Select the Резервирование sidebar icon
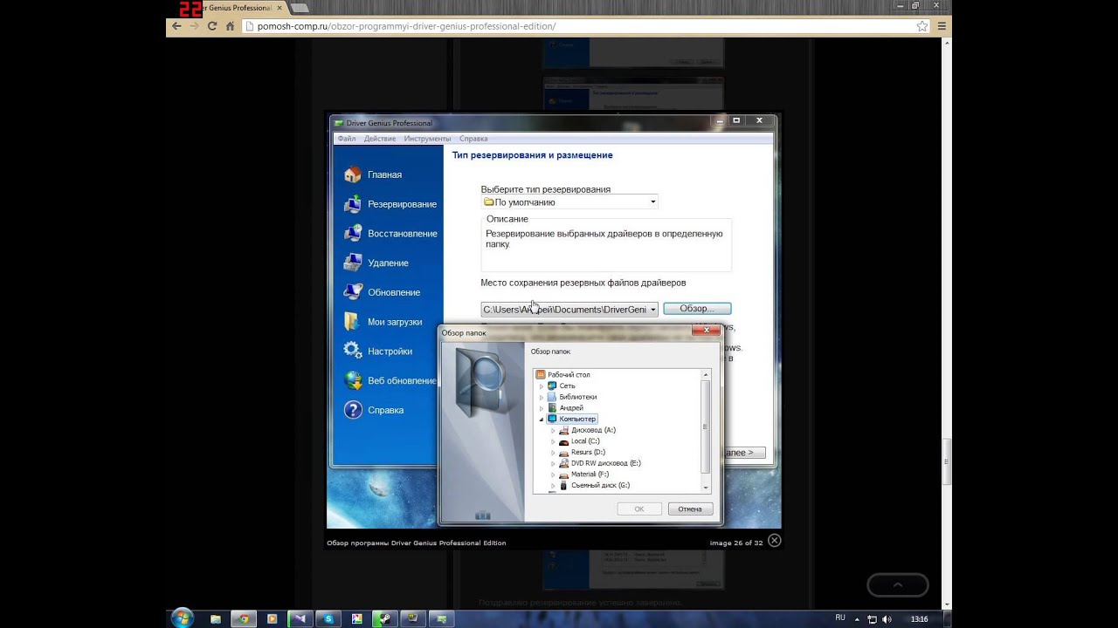The height and width of the screenshot is (628, 1118). click(353, 204)
